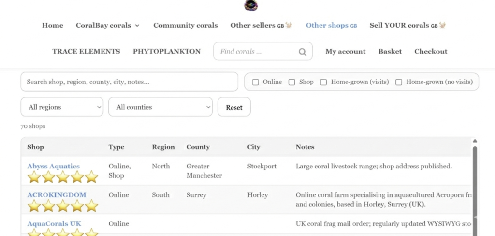Expand the All counties dropdown
The image size is (495, 236).
point(160,107)
